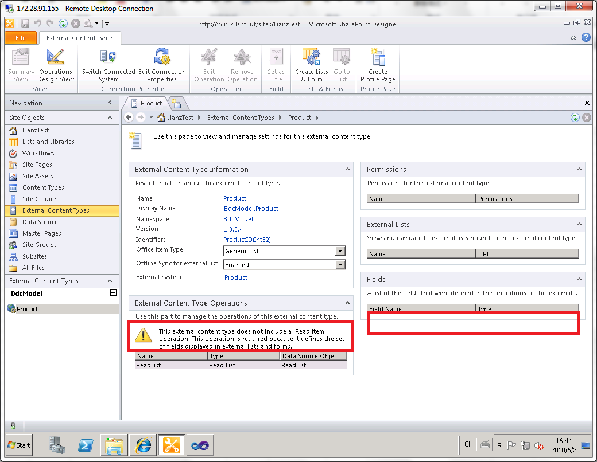Image resolution: width=597 pixels, height=462 pixels.
Task: Save using quick access toolbar
Action: click(x=25, y=24)
